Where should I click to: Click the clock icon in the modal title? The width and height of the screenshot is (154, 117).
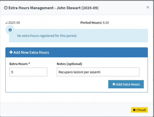[6, 8]
